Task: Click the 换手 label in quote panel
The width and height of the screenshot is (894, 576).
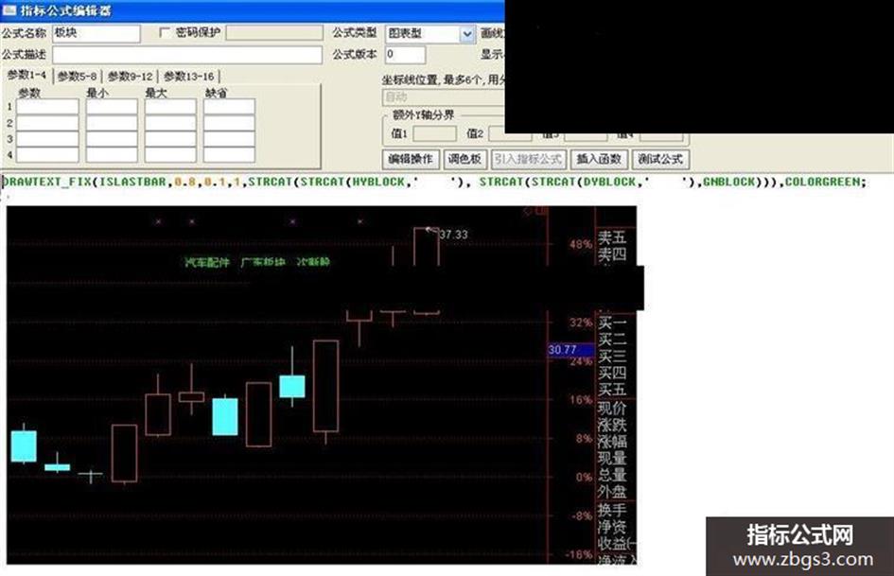Action: [x=612, y=509]
